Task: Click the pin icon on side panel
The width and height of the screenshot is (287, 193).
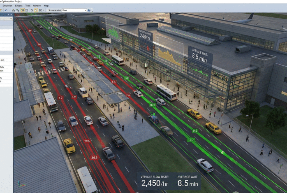Action: (x=8, y=15)
